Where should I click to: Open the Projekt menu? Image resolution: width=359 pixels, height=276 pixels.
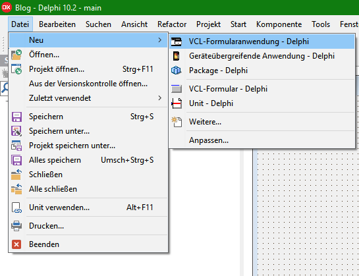[x=208, y=24]
